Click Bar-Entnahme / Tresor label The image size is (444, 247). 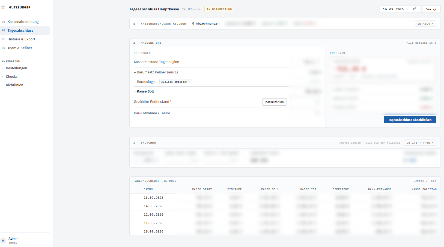tap(152, 113)
